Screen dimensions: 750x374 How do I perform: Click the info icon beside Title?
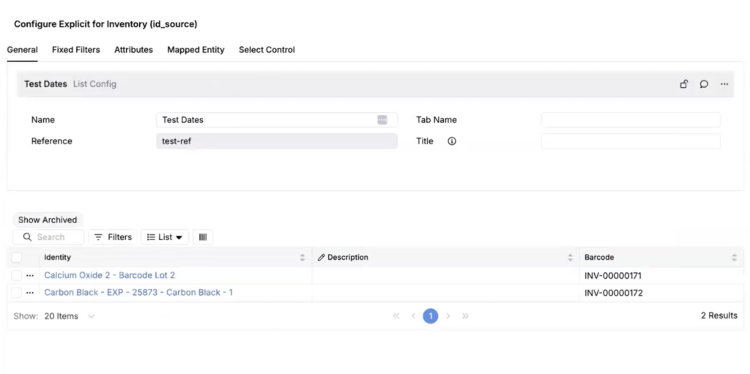452,141
